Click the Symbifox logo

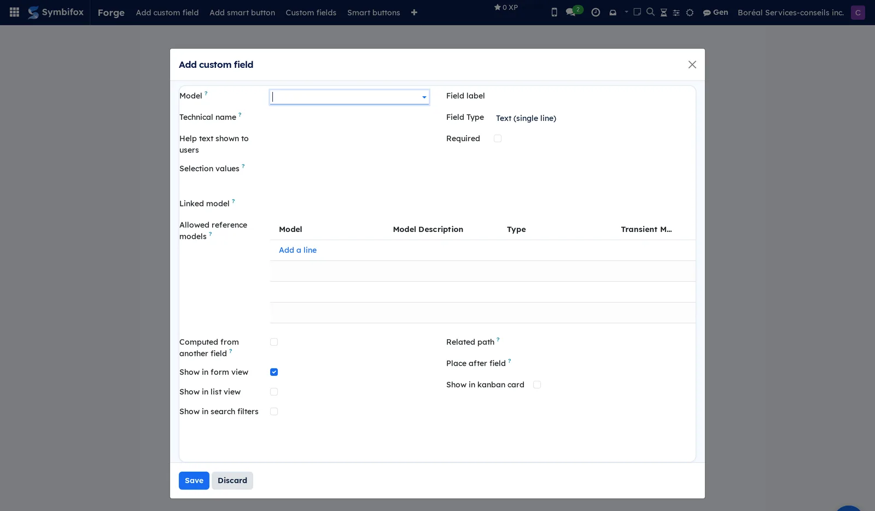[x=56, y=12]
